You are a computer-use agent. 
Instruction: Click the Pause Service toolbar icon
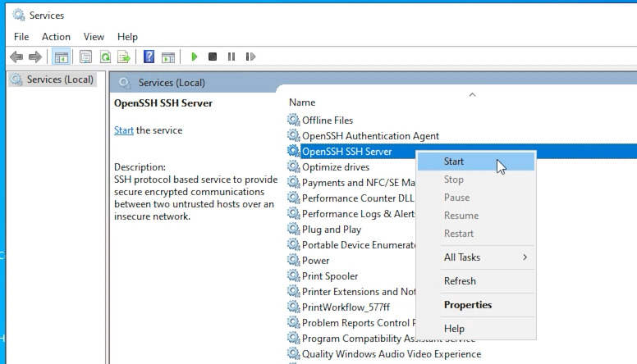pos(231,57)
